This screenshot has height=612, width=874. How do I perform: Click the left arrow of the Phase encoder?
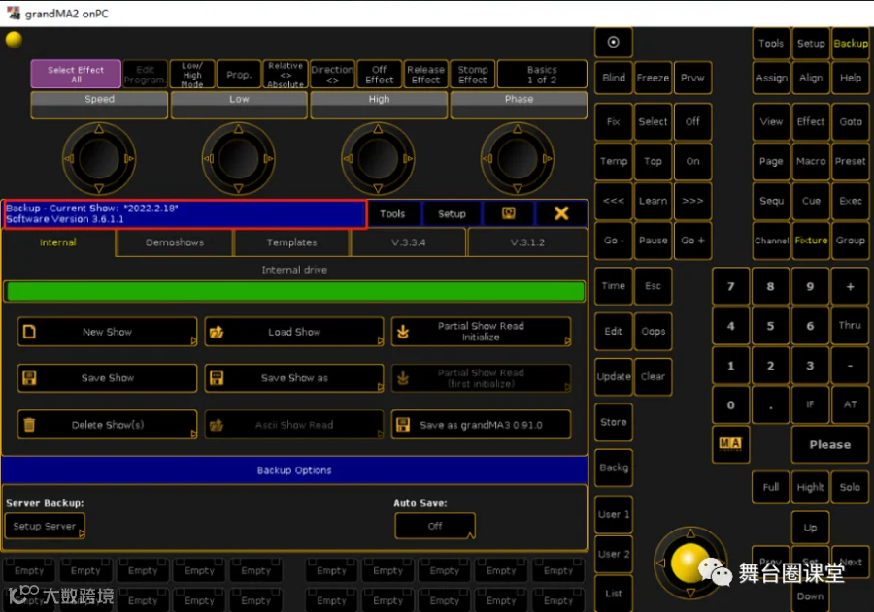[x=487, y=159]
